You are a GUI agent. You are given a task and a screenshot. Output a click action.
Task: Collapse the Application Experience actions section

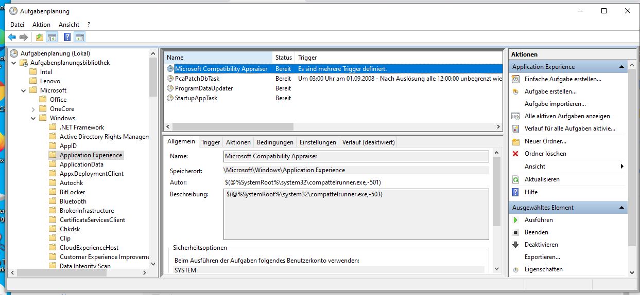point(622,67)
